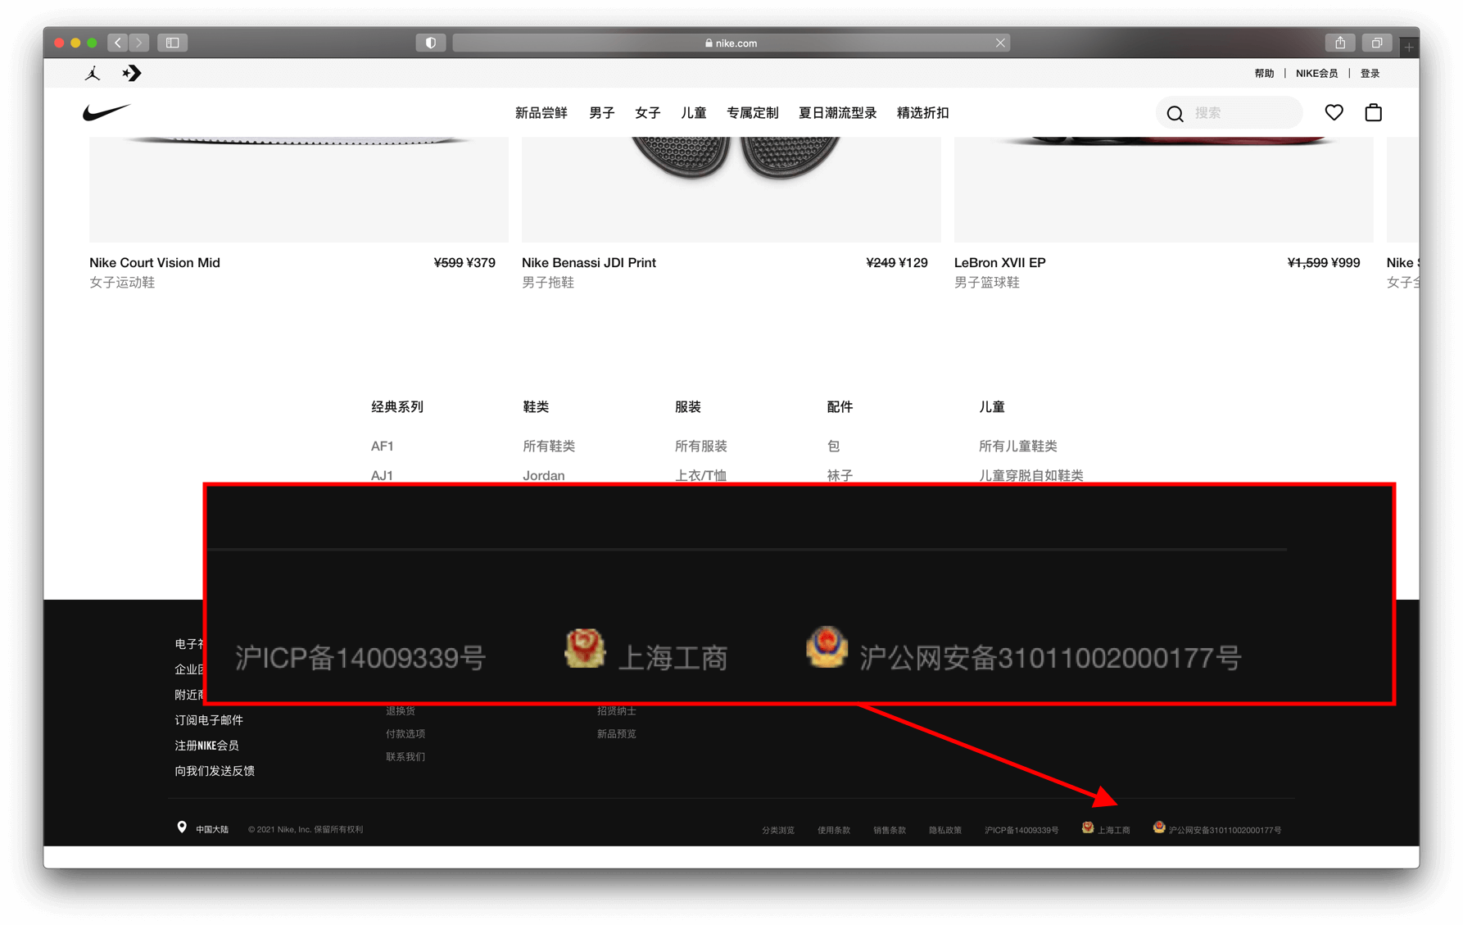Viewport: 1463px width, 925px height.
Task: Click the Jordan brand logo
Action: point(91,73)
